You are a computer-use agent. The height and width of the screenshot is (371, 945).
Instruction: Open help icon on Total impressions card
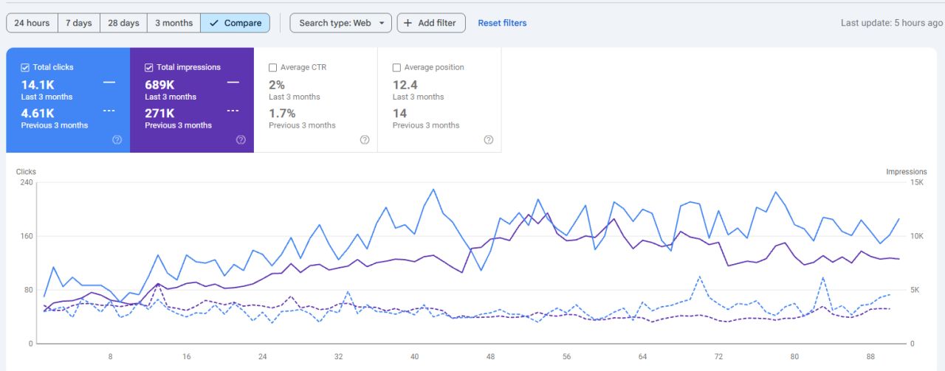[241, 140]
